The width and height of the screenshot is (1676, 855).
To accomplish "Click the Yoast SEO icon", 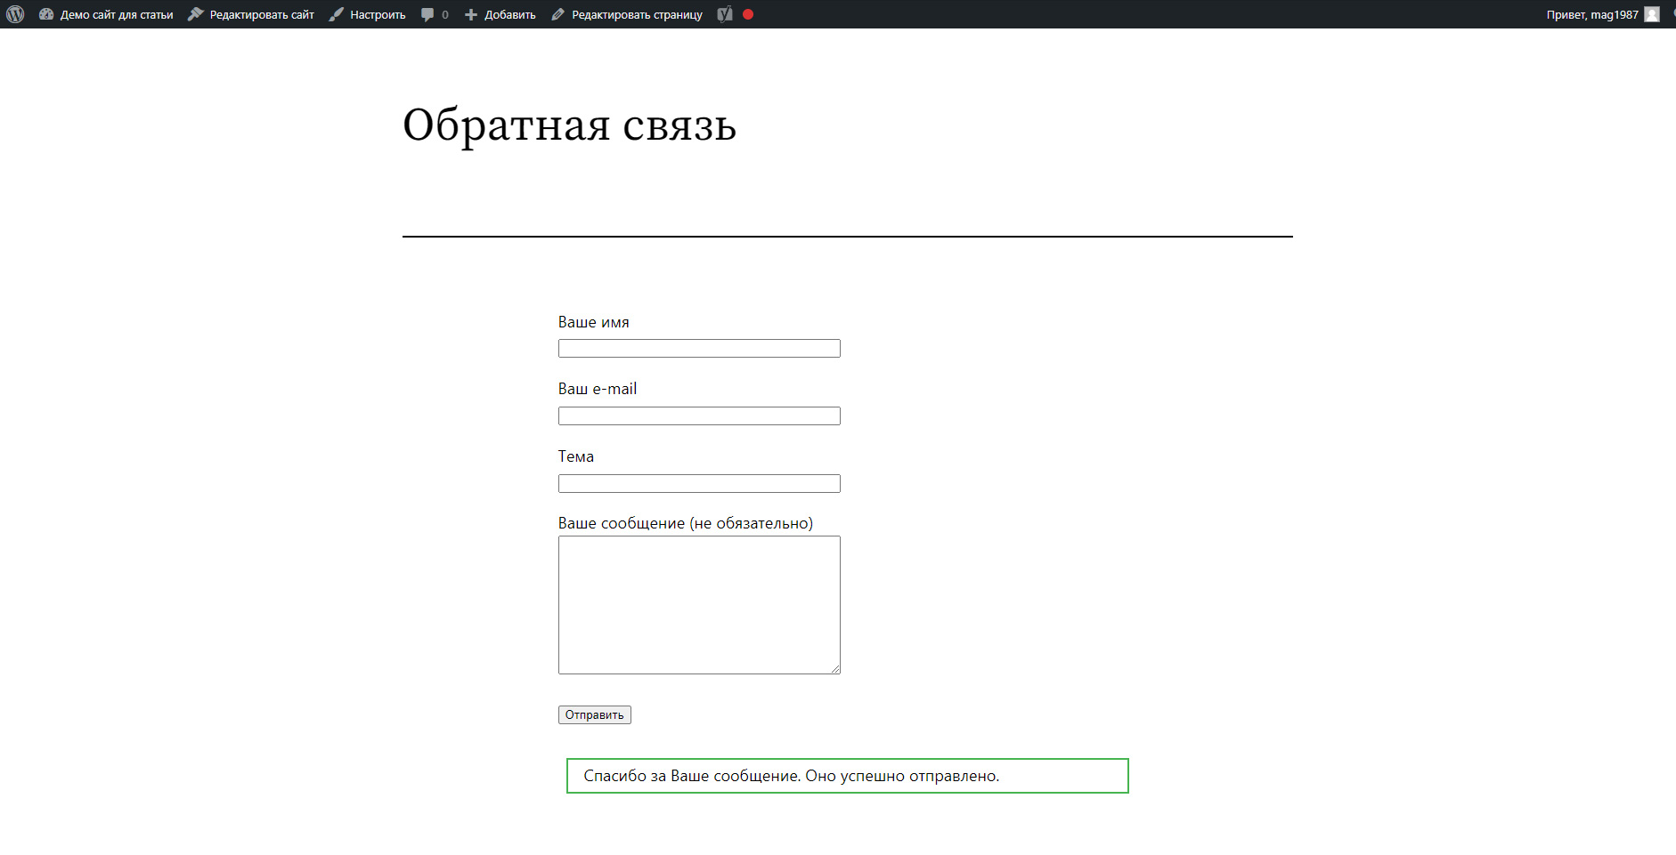I will tap(725, 14).
